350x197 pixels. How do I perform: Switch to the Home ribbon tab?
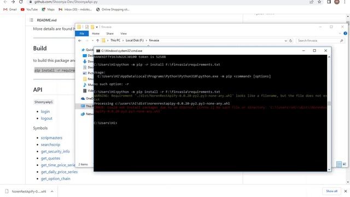tap(96, 33)
